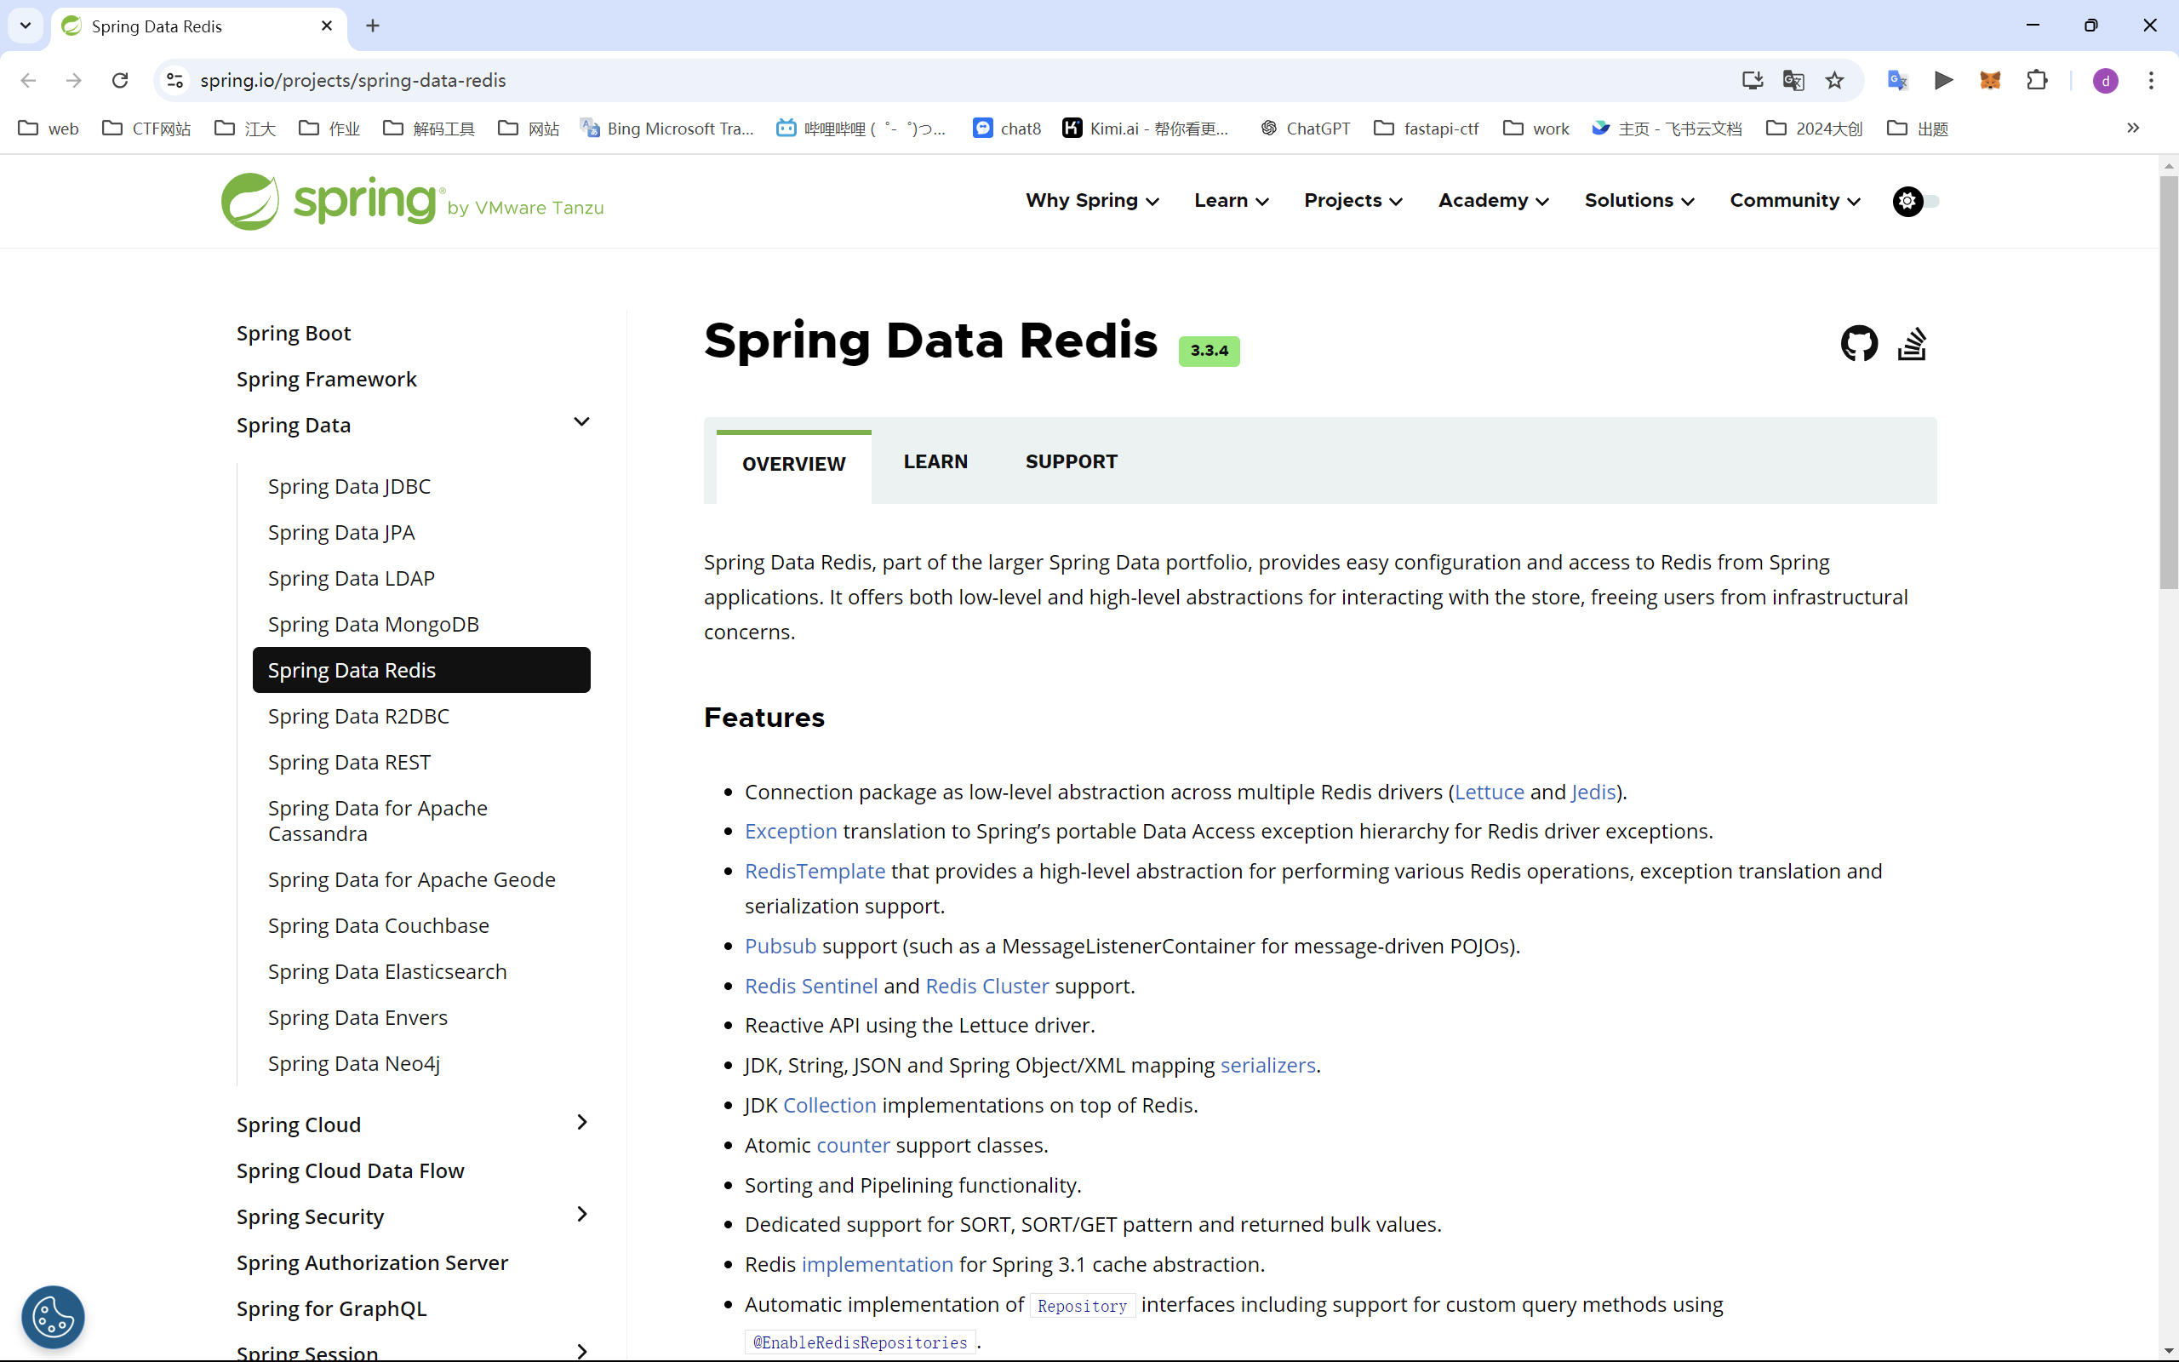Open the Community navigation dropdown

[x=1794, y=201]
